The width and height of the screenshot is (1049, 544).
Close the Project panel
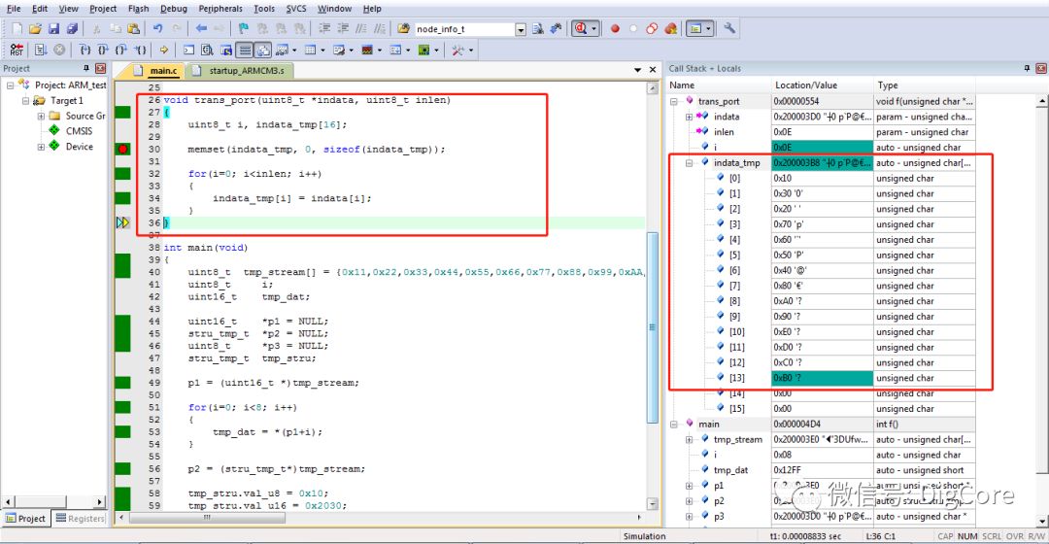pyautogui.click(x=100, y=68)
